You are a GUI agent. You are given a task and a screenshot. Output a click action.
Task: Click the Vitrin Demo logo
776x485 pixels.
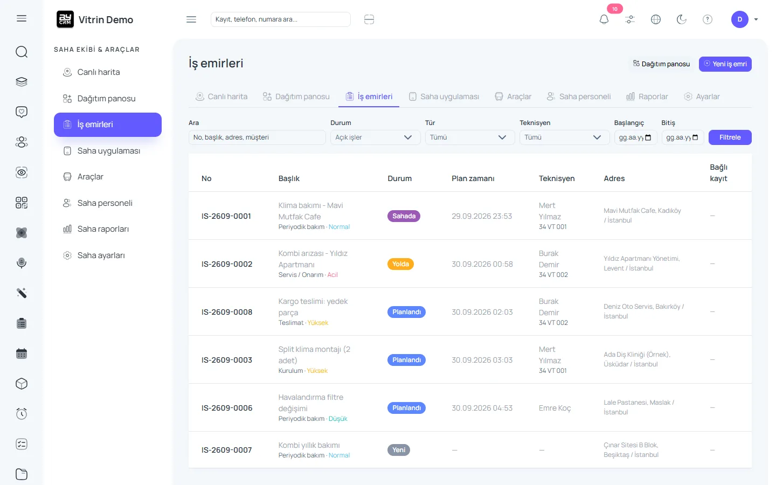click(95, 19)
